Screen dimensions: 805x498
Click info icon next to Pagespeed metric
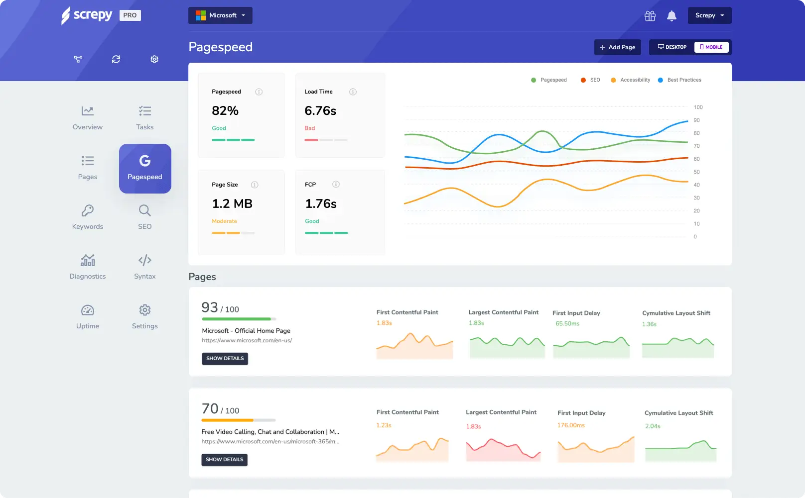tap(259, 92)
